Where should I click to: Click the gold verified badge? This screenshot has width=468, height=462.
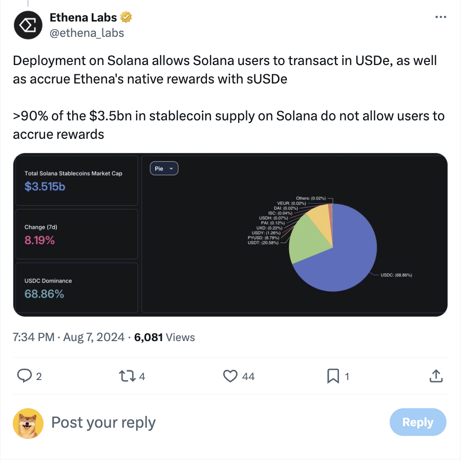(x=126, y=17)
